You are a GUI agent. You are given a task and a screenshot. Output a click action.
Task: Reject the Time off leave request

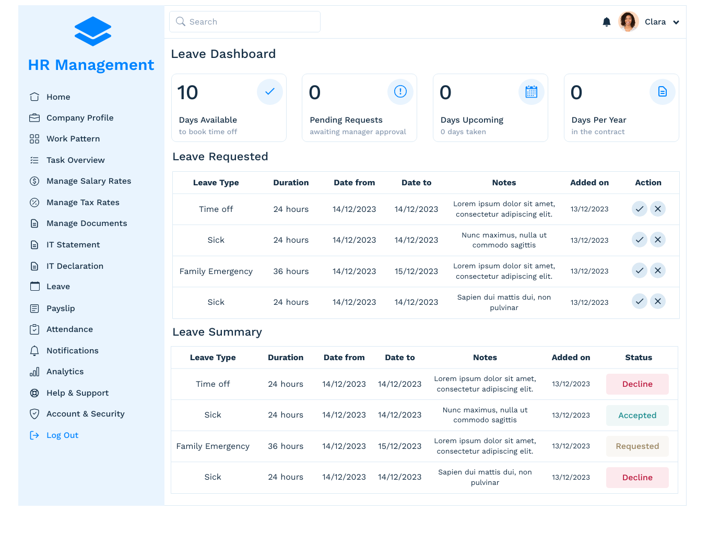click(x=658, y=209)
